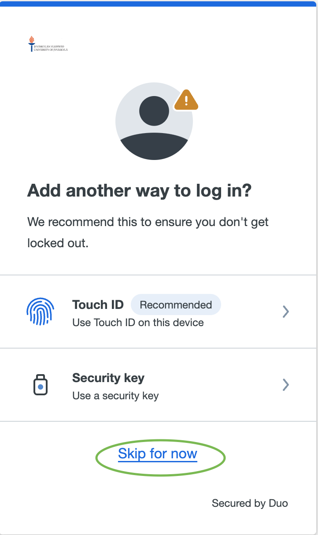318x535 pixels.
Task: Open the Security key setup via its chevron
Action: [x=285, y=385]
